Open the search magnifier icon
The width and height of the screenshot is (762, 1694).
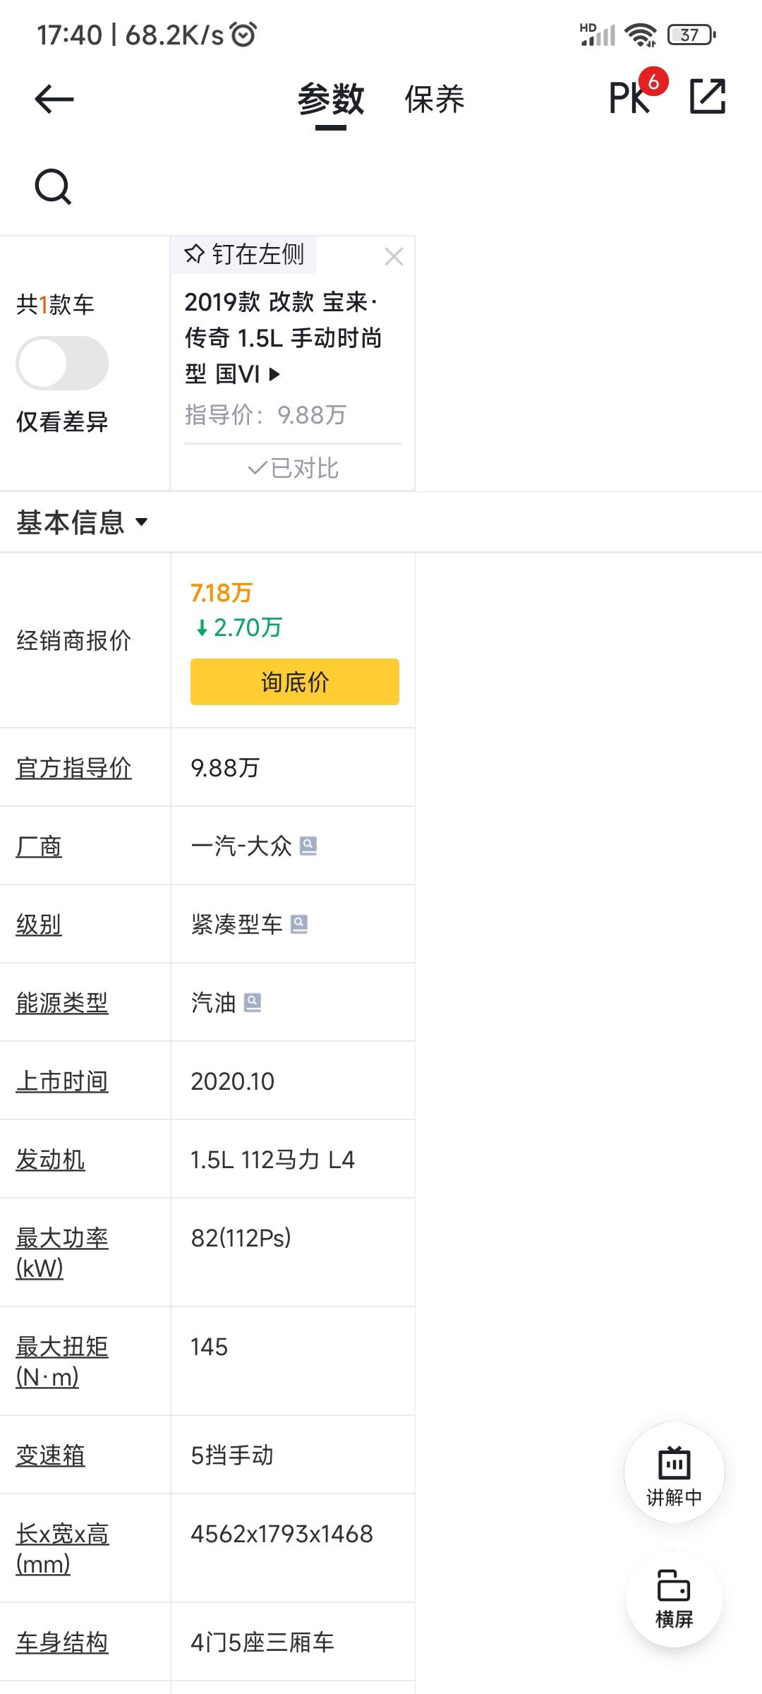click(x=53, y=187)
